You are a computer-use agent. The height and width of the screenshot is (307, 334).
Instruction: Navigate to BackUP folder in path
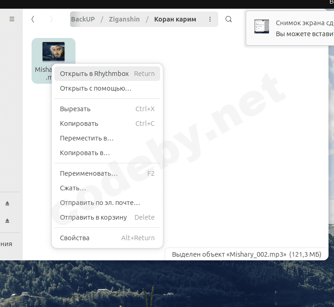click(x=83, y=19)
